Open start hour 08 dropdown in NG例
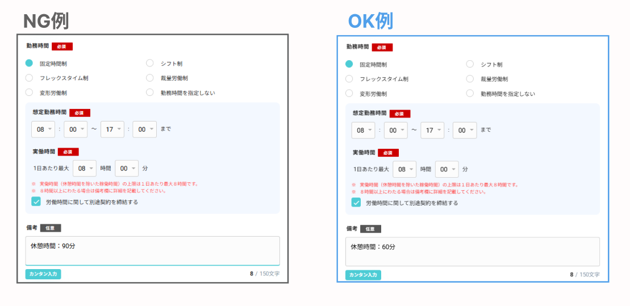The width and height of the screenshot is (630, 306). [43, 129]
